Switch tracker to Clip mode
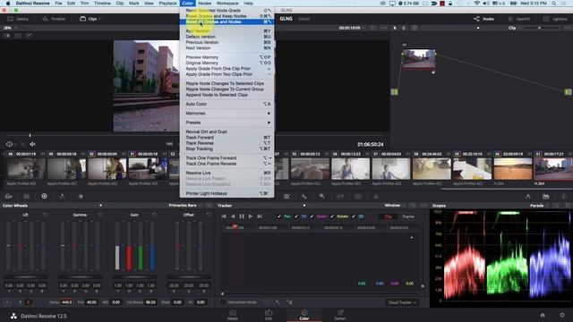The image size is (573, 322). tap(388, 216)
